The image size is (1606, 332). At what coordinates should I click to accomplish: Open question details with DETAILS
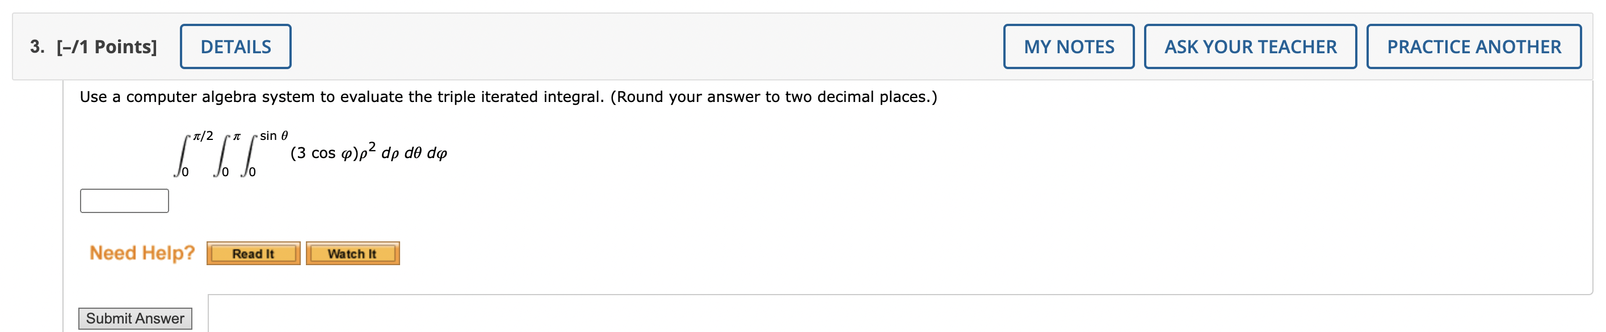pyautogui.click(x=235, y=45)
